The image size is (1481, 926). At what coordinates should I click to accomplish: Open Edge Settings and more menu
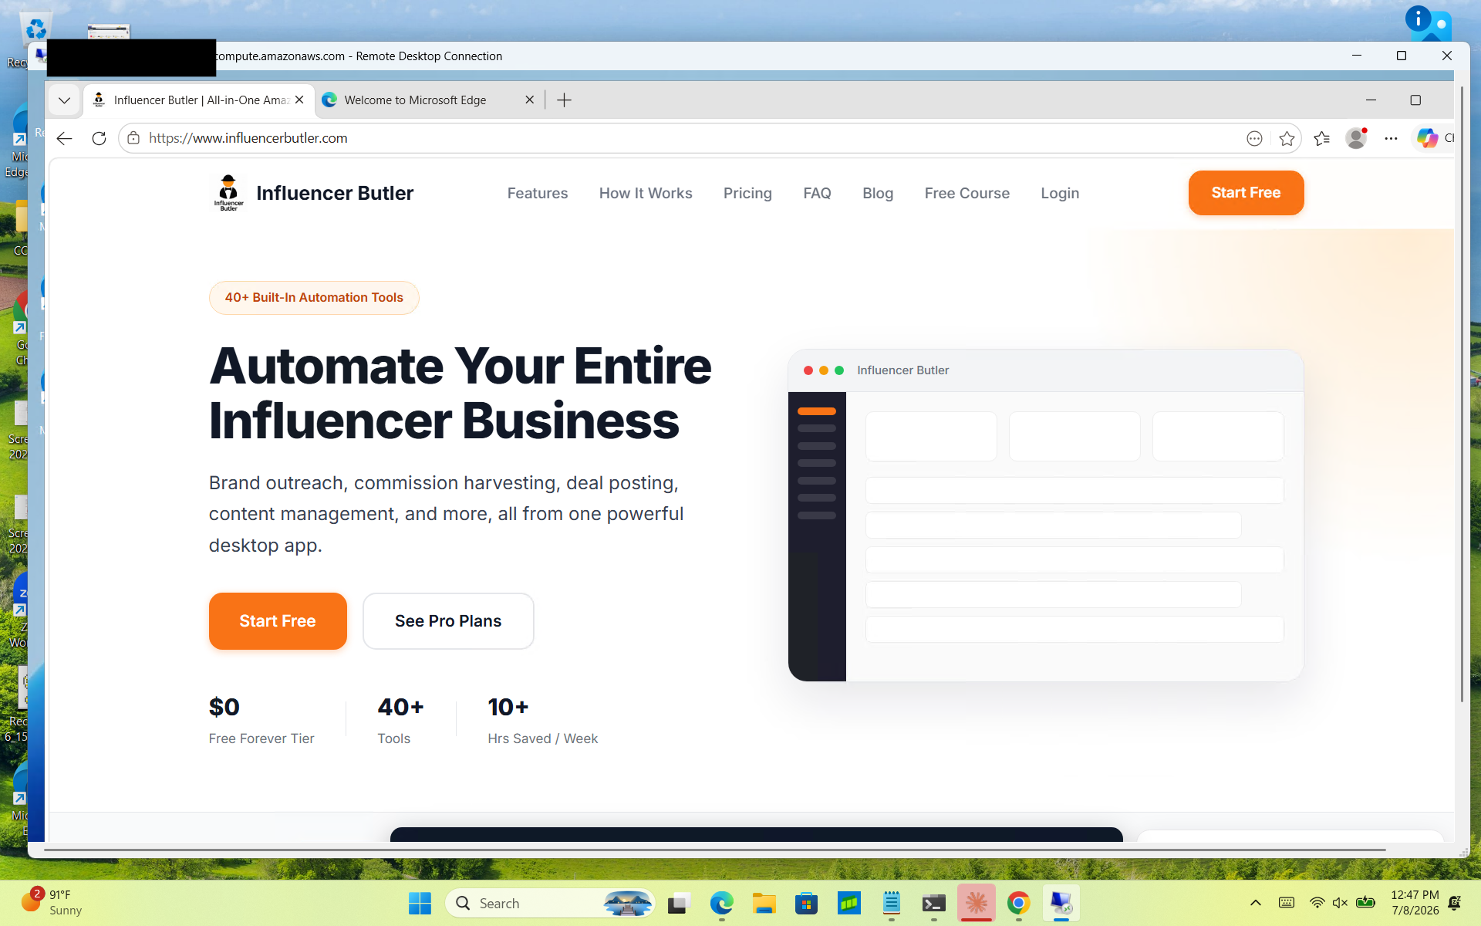tap(1391, 138)
